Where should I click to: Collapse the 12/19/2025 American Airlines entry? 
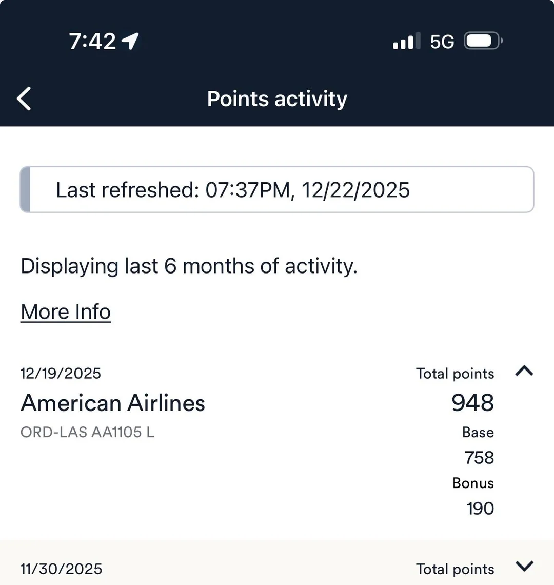point(524,371)
